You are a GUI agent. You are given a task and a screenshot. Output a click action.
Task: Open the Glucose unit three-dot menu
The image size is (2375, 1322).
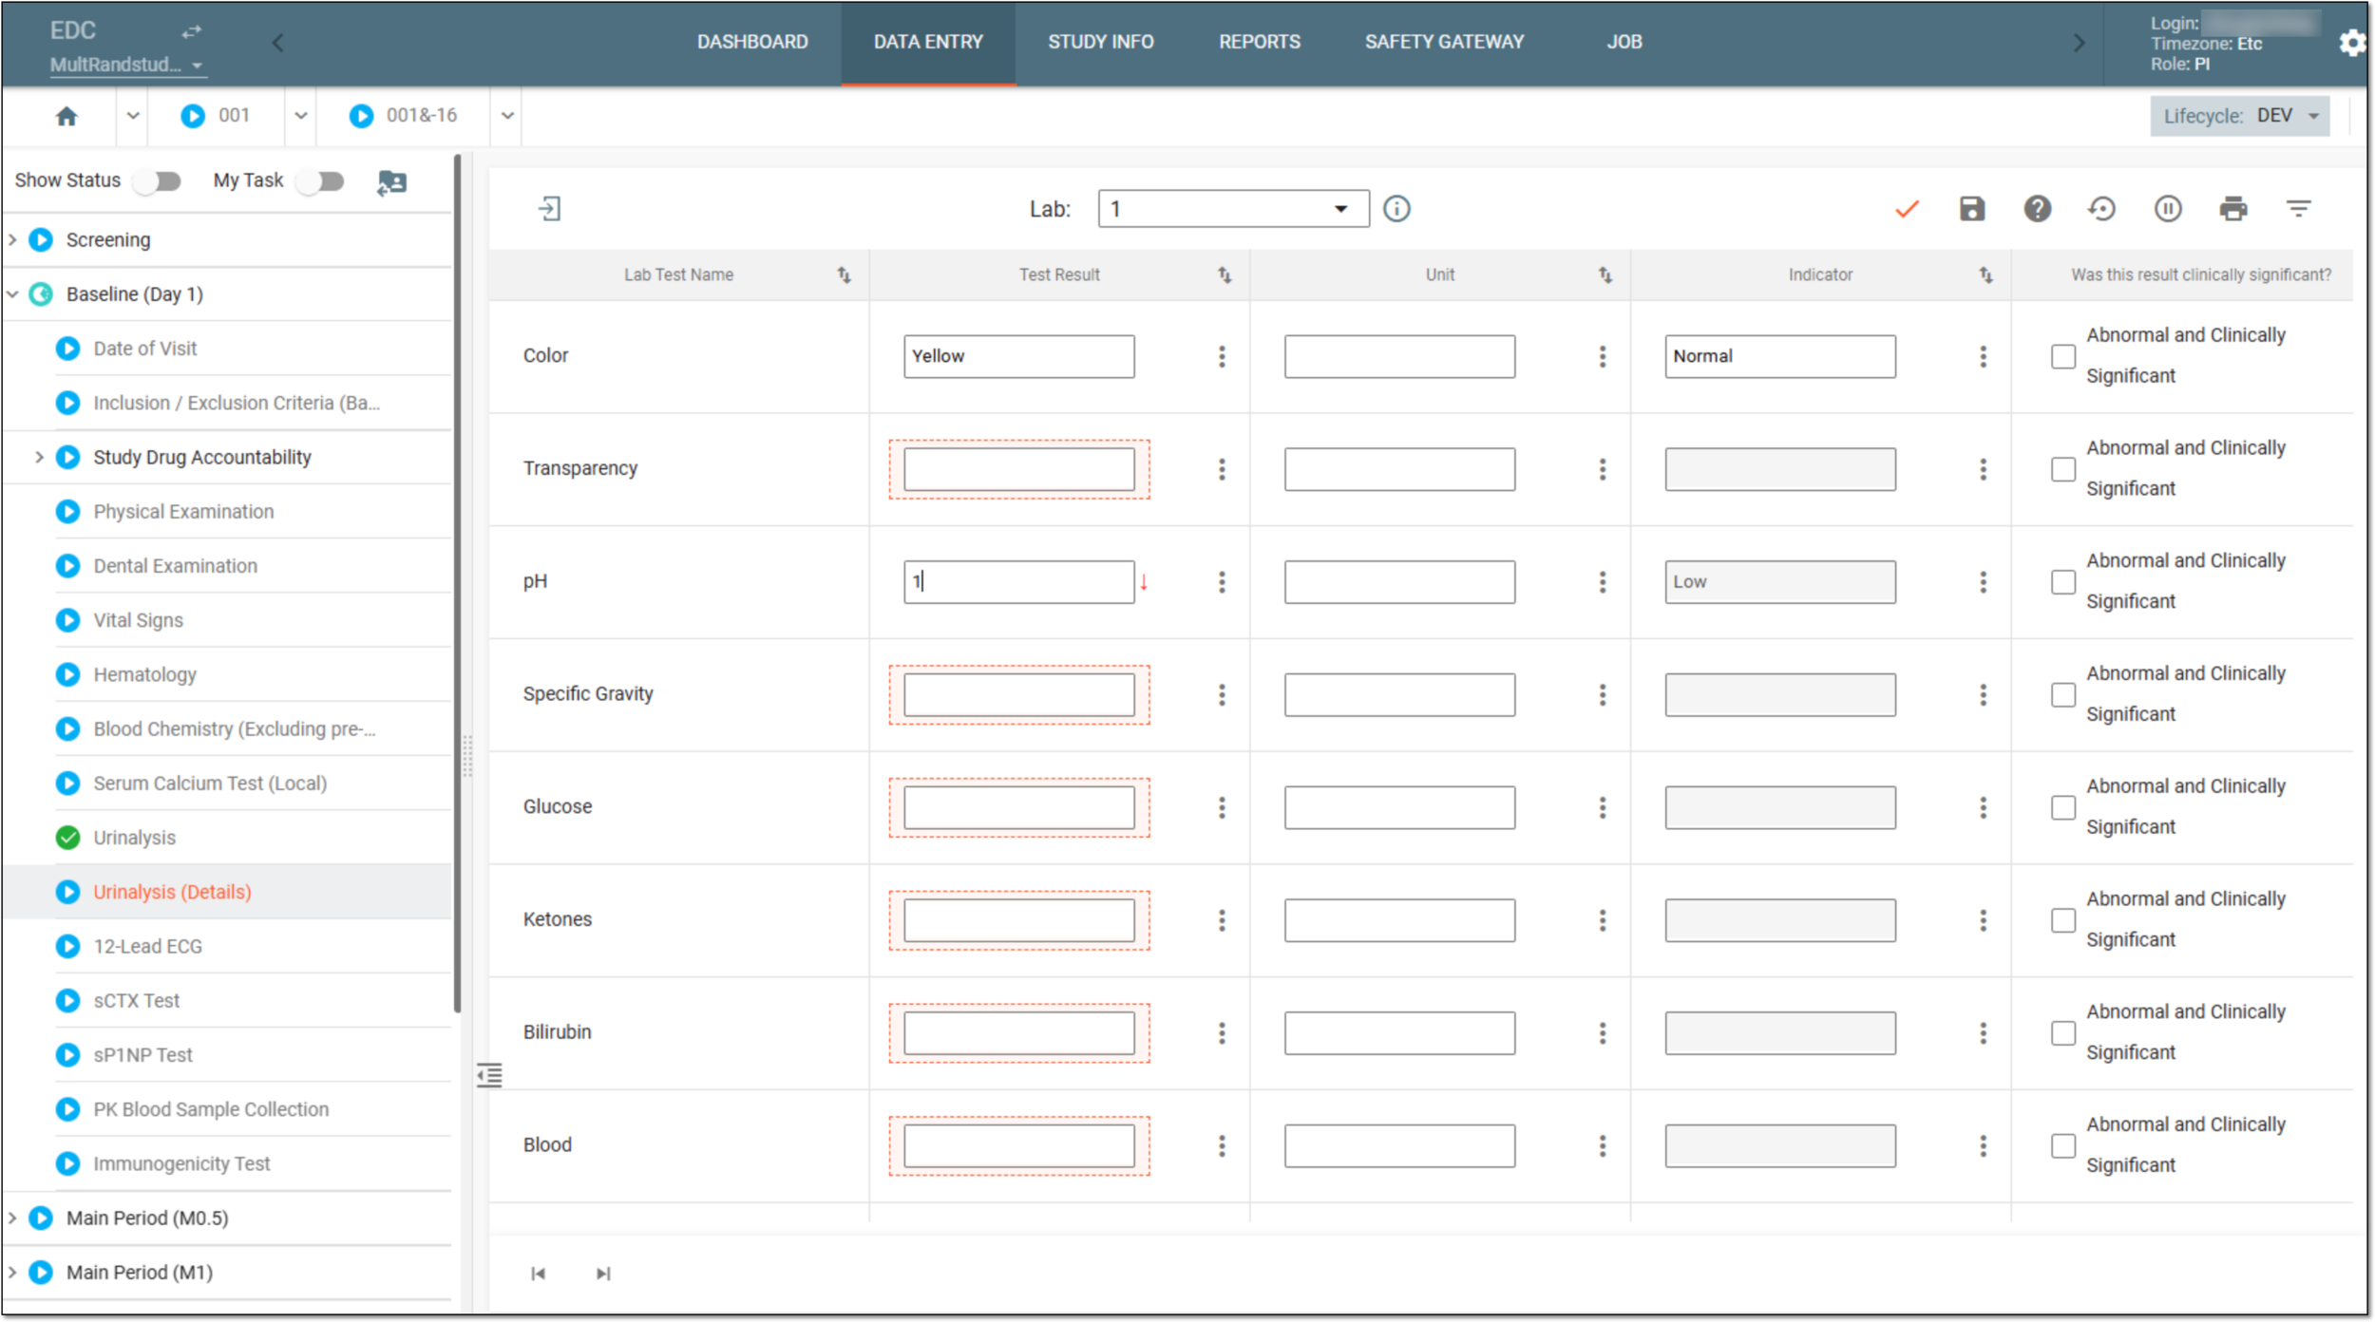pos(1602,807)
